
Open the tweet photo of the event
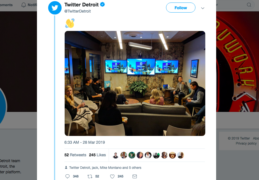pos(134,83)
